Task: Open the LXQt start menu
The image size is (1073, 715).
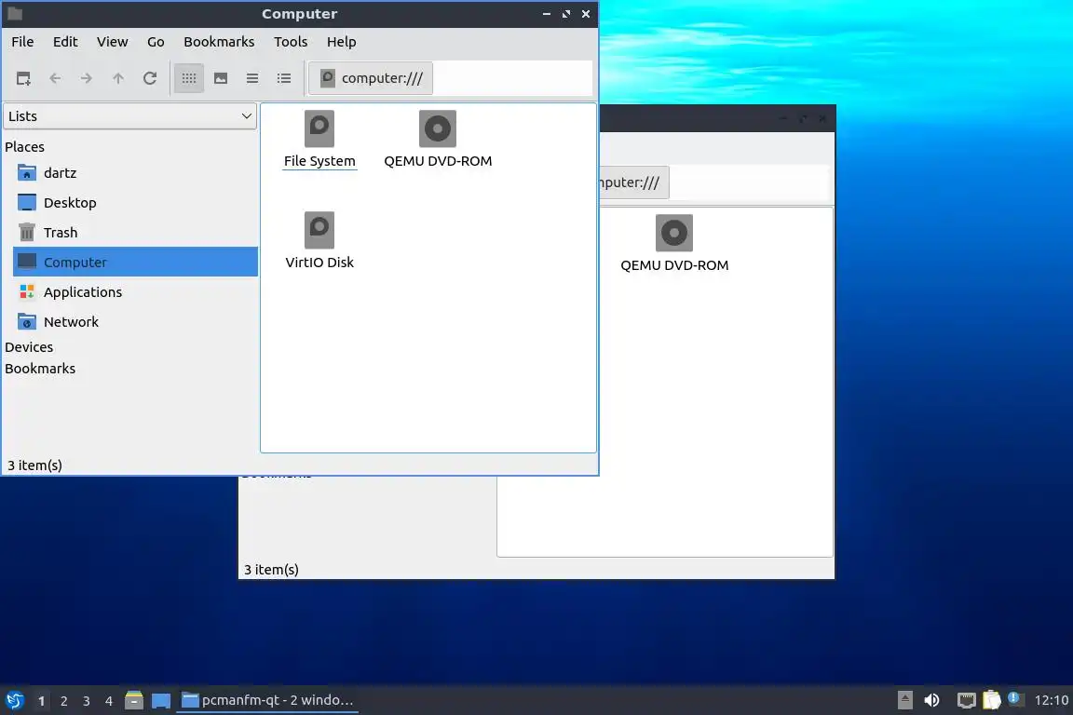Action: [15, 701]
